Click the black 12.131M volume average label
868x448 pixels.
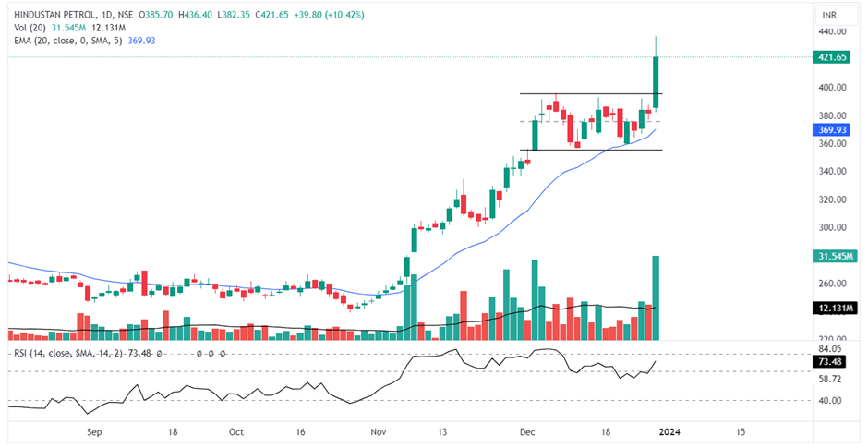837,308
